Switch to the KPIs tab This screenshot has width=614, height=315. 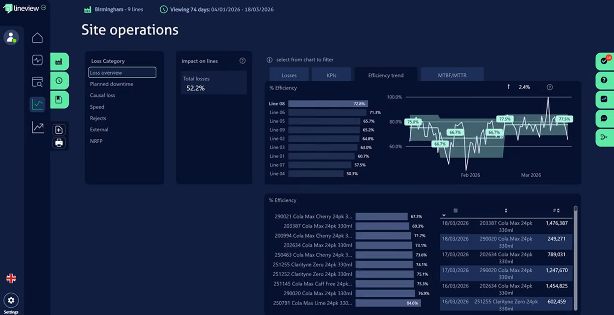coord(332,75)
